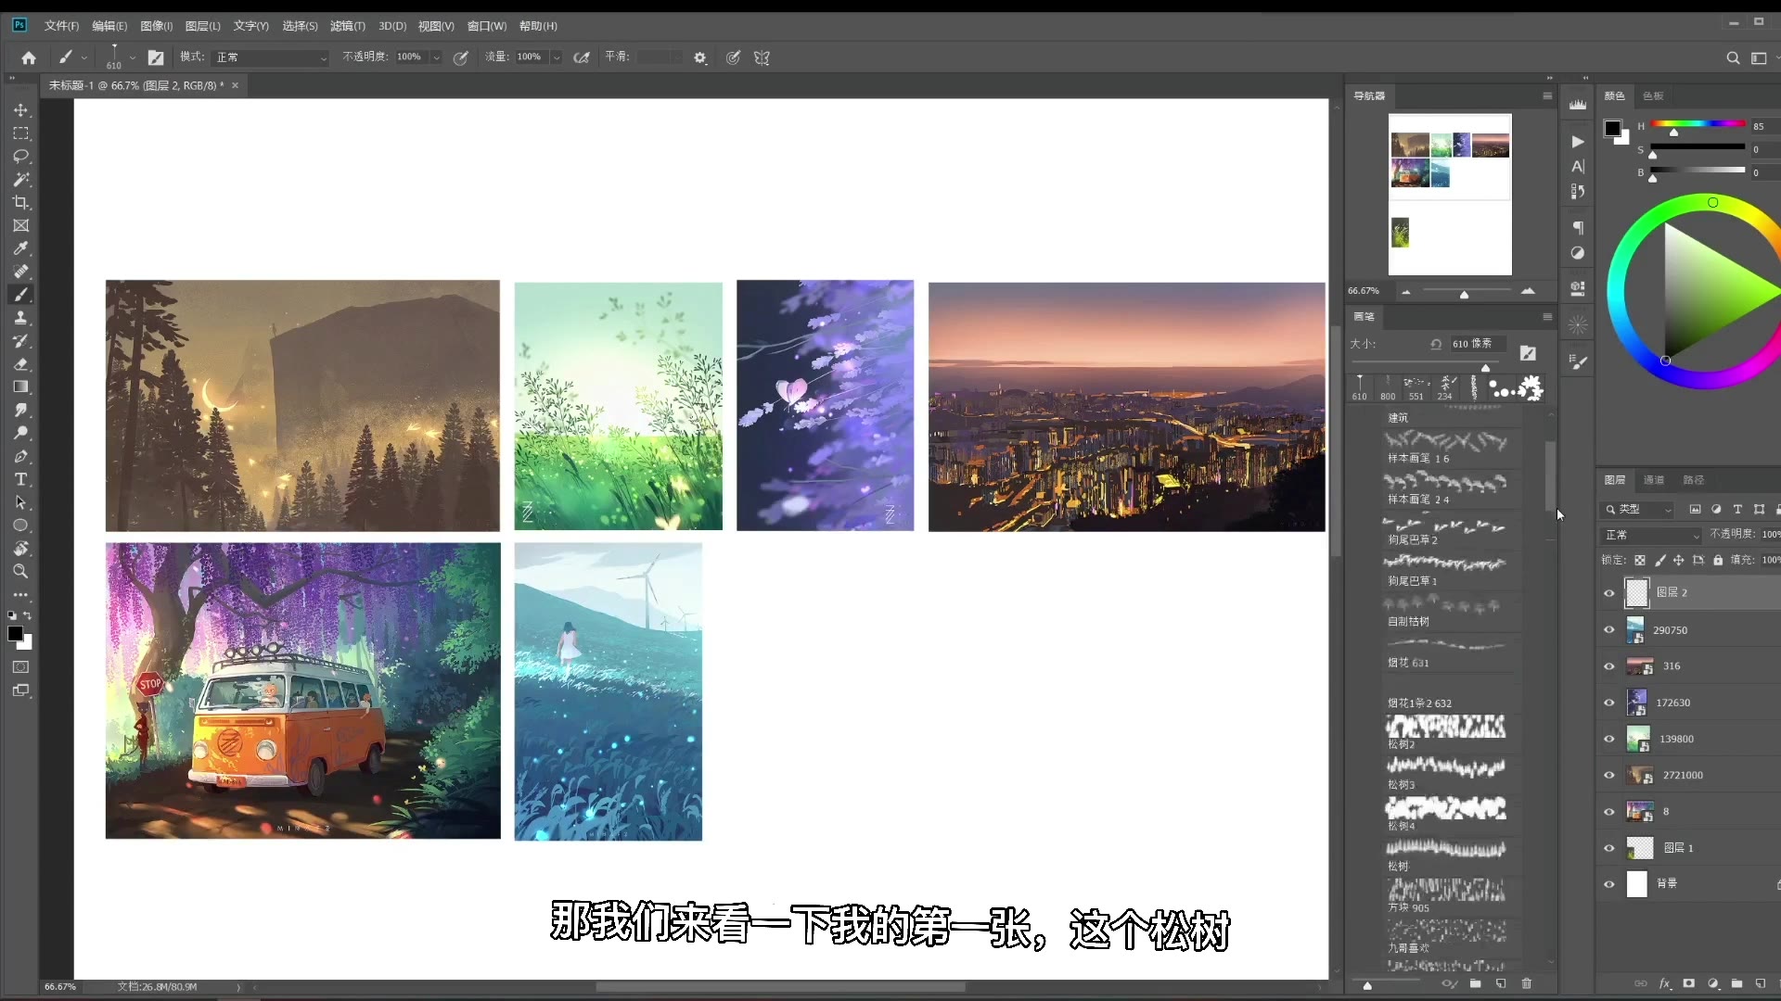
Task: Select the Clone Stamp tool
Action: coord(21,318)
